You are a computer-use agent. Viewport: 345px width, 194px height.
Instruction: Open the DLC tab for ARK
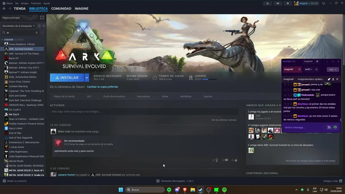click(89, 96)
